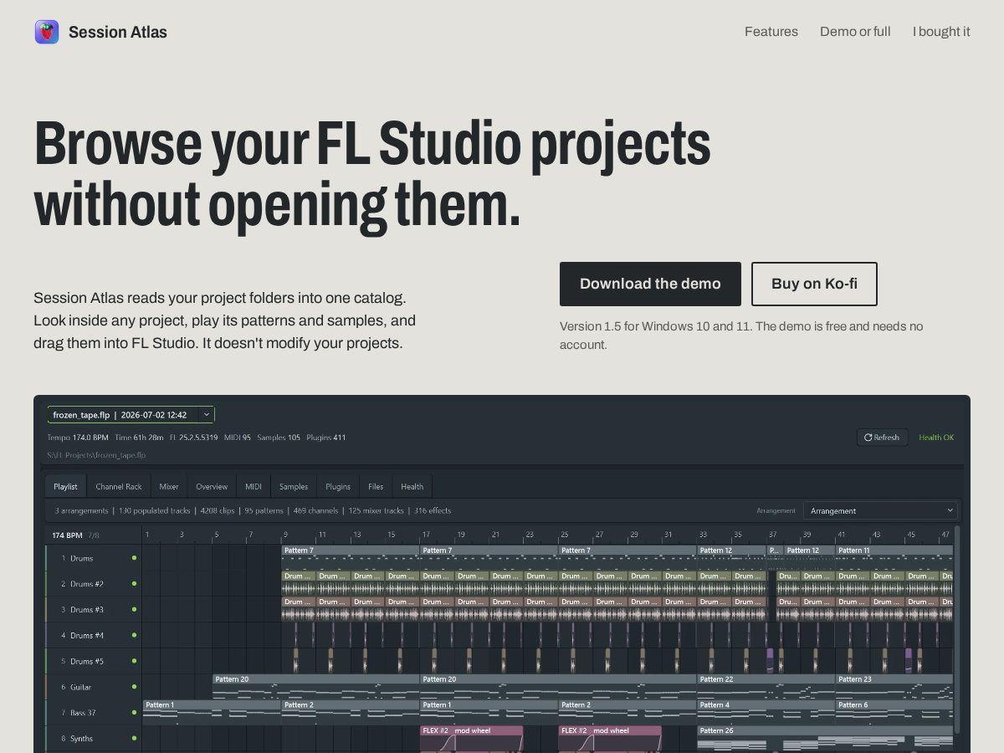Viewport: 1004px width, 753px height.
Task: Open the frozen_tape.flp project dropdown
Action: (131, 415)
